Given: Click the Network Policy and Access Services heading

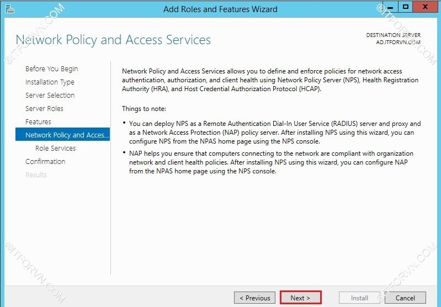Looking at the screenshot, I should 113,40.
